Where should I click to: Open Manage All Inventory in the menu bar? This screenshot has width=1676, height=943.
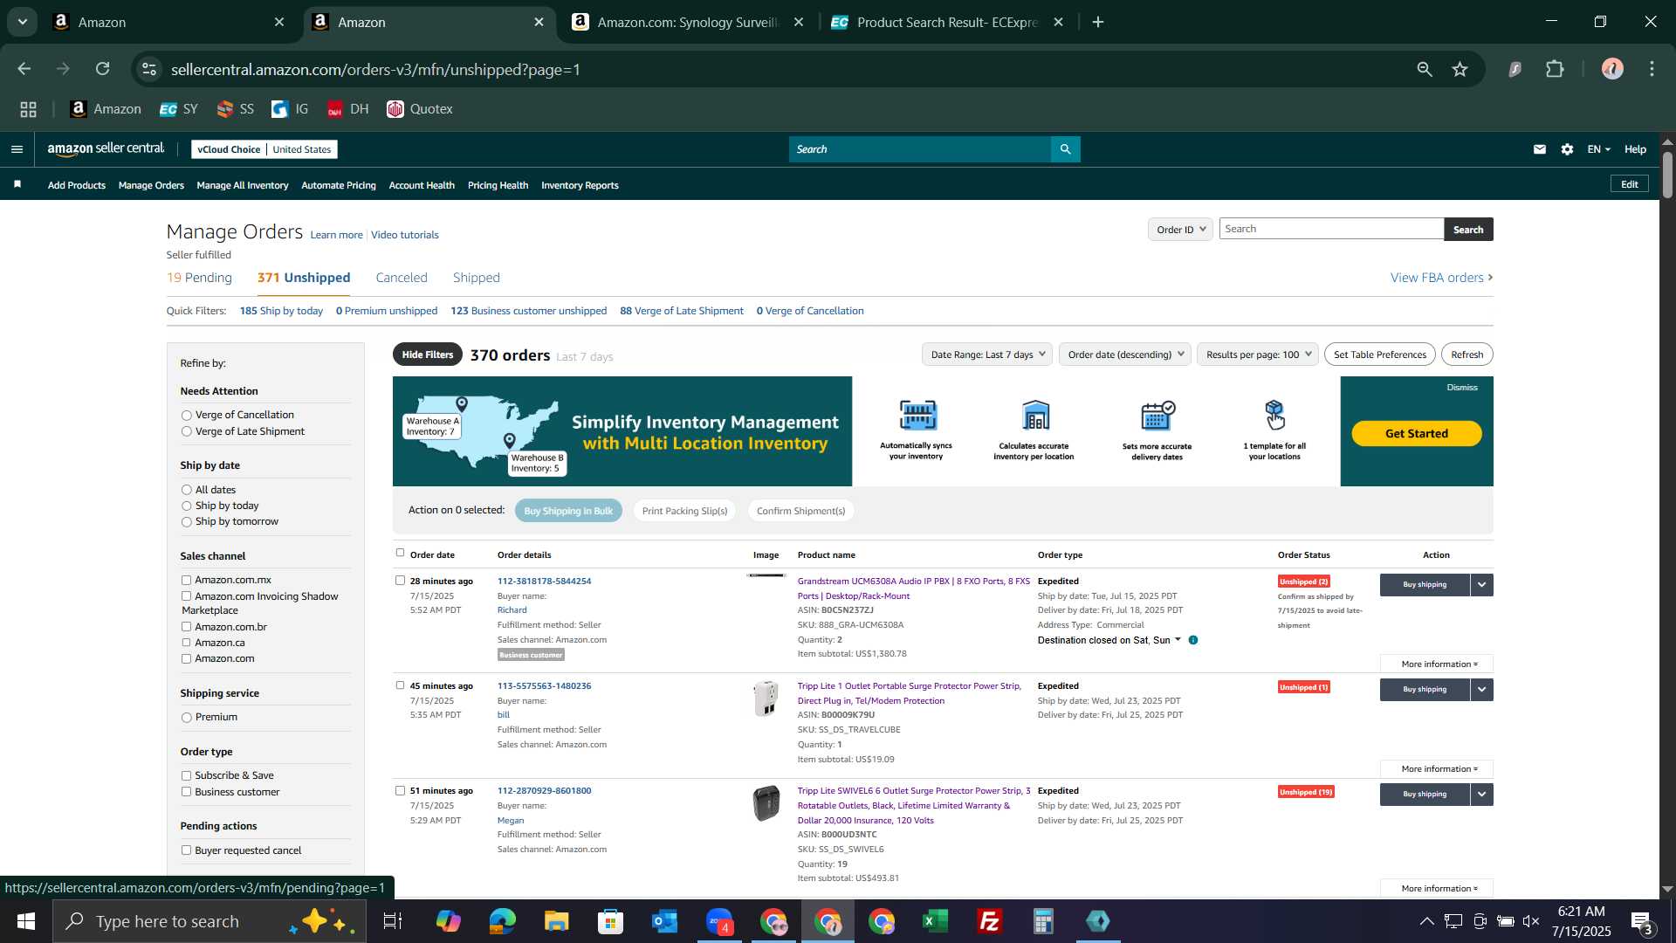point(243,185)
